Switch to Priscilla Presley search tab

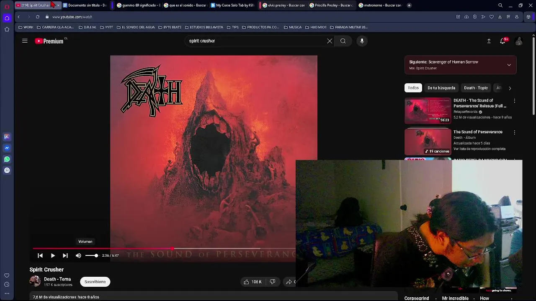pyautogui.click(x=331, y=5)
